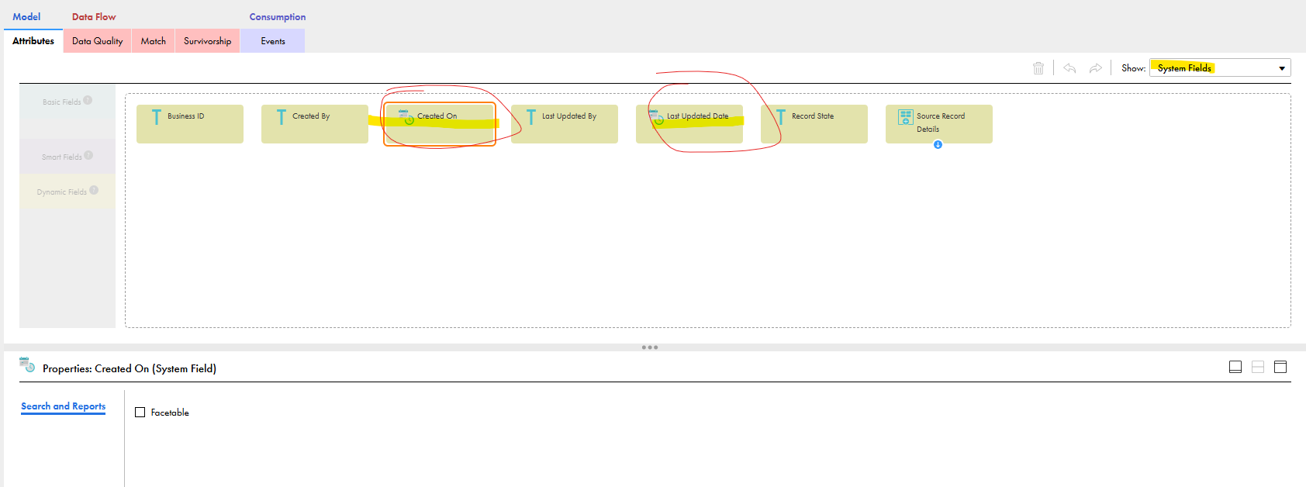Switch to the Data Quality tab
The image size is (1306, 487).
pos(98,41)
